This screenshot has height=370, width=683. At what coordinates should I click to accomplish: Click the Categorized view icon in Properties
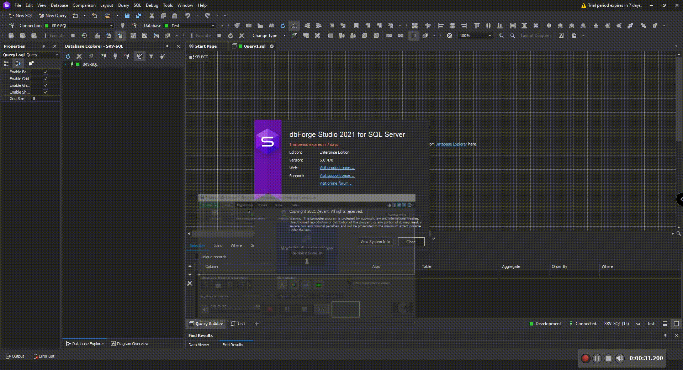pos(6,63)
